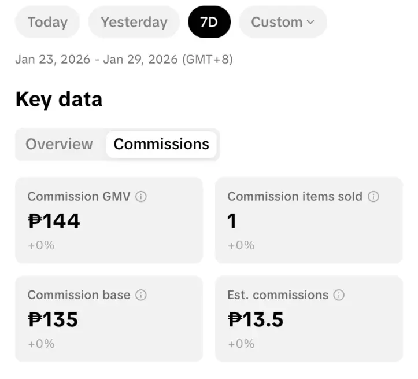
Task: Click the Jan 23 – Jan 29 date range
Action: click(x=124, y=59)
